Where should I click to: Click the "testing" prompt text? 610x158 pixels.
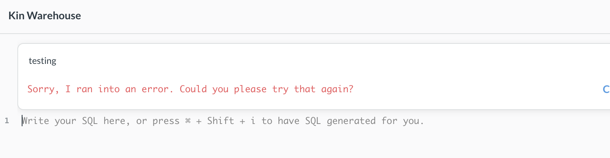point(42,61)
